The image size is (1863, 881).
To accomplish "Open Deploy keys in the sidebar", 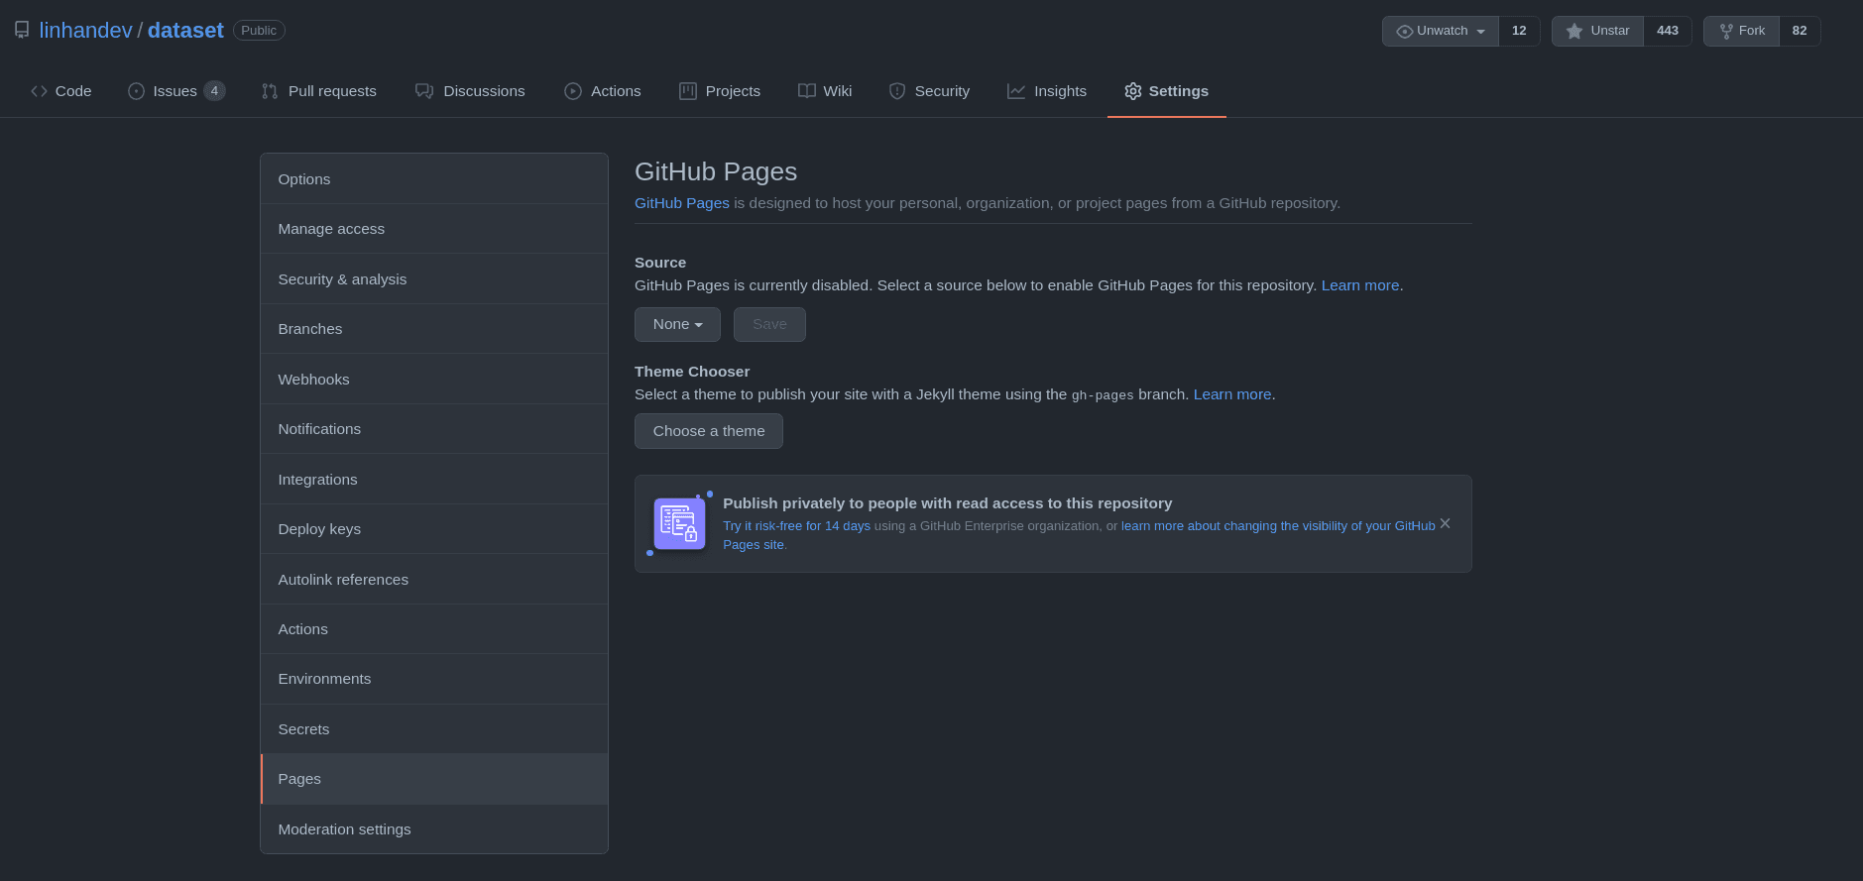I will (319, 529).
